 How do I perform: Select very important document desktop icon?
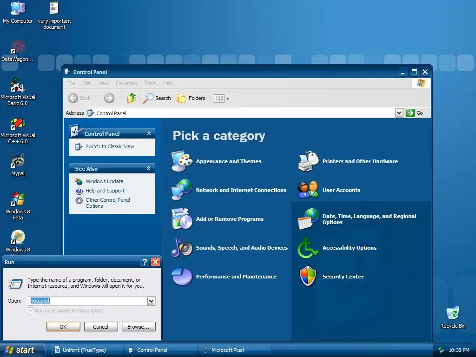pyautogui.click(x=54, y=16)
